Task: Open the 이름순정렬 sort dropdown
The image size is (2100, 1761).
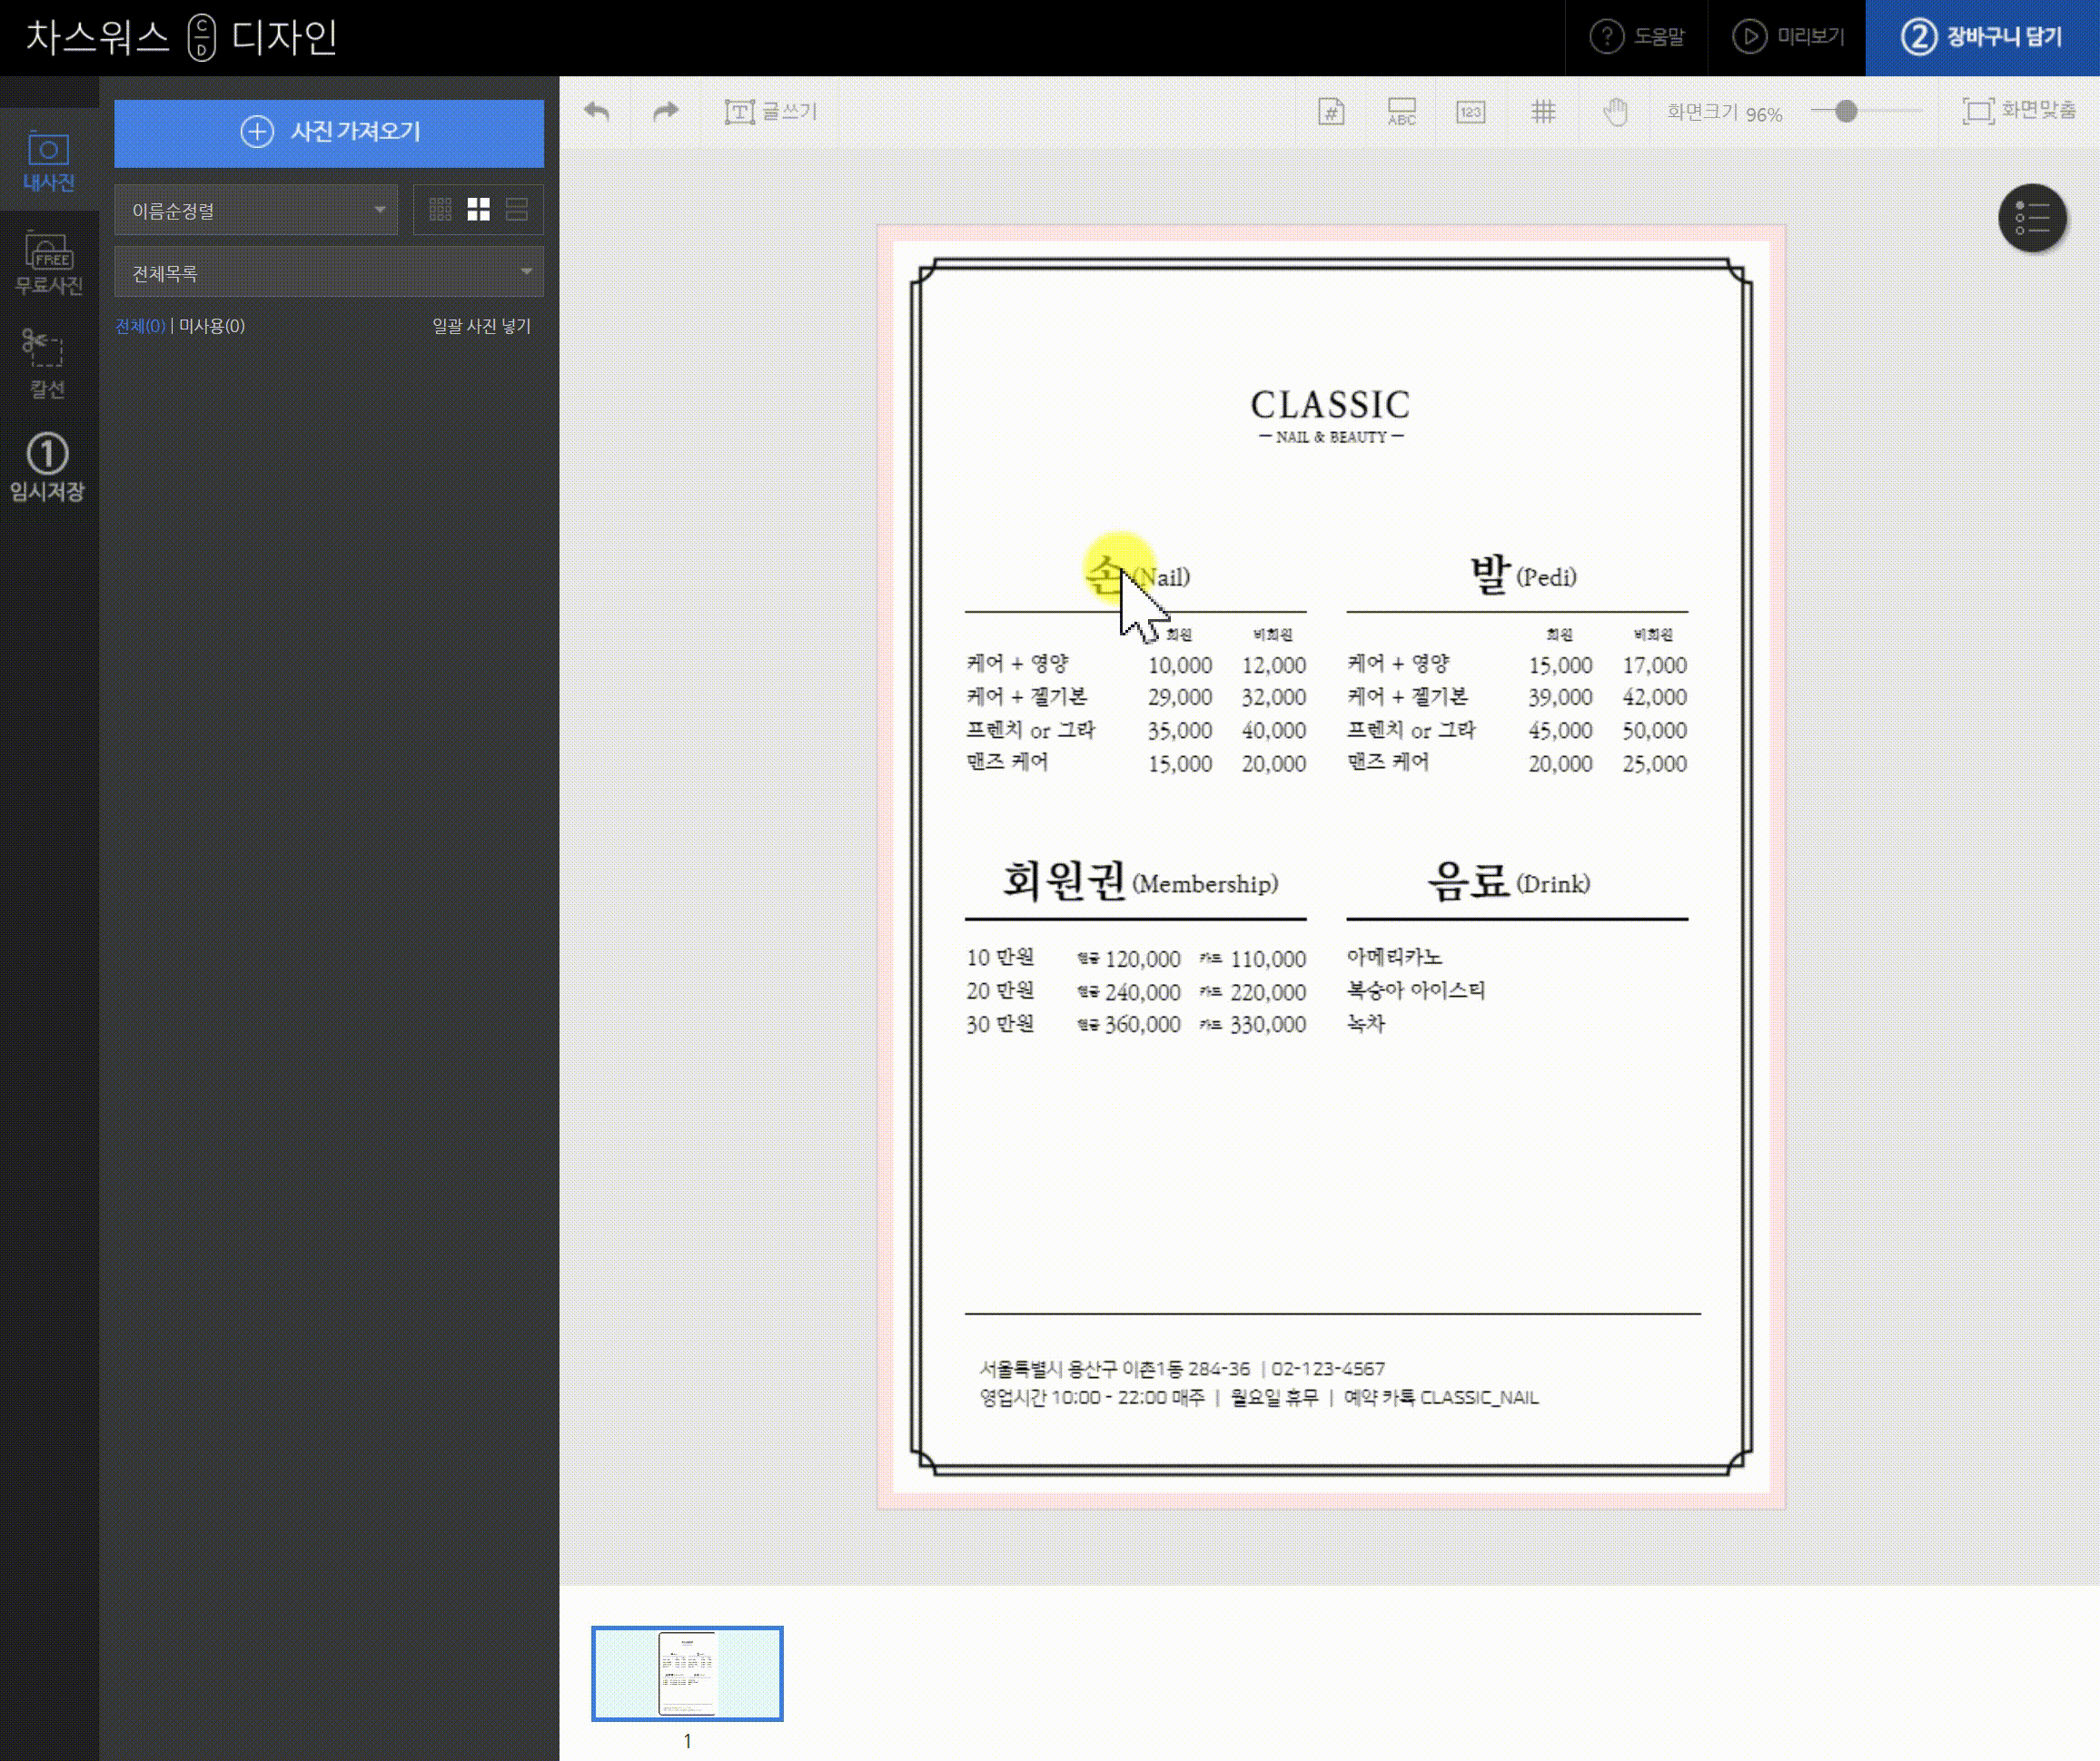Action: 256,210
